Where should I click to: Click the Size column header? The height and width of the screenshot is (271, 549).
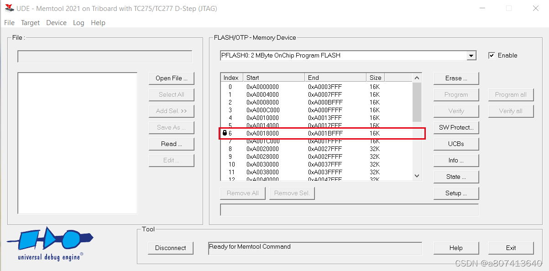coord(375,78)
